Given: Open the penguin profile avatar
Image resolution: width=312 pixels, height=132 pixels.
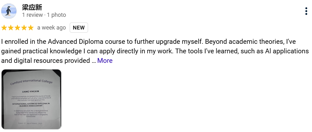Looking at the screenshot, I should click(9, 11).
